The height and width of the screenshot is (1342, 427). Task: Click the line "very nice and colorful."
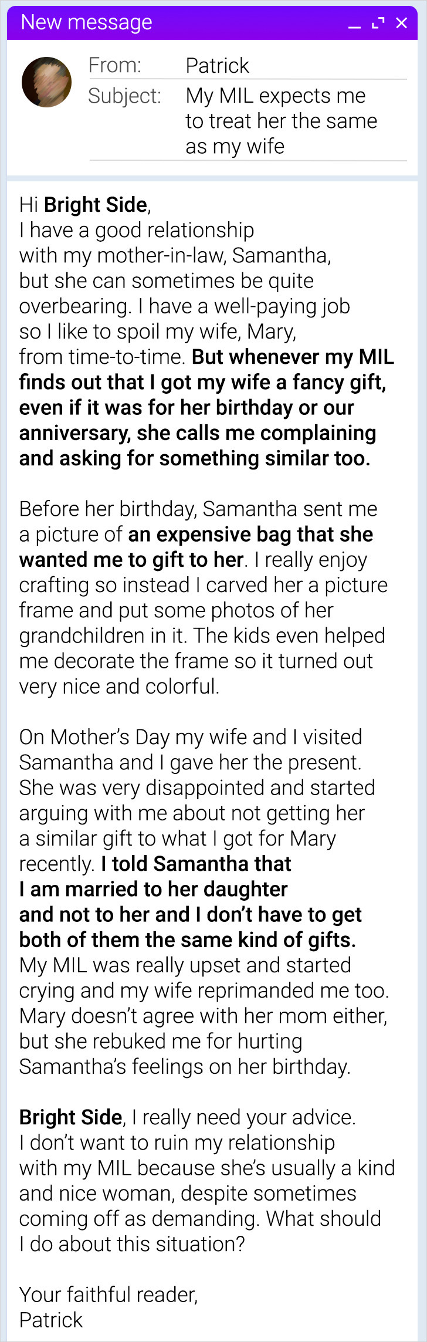119,686
